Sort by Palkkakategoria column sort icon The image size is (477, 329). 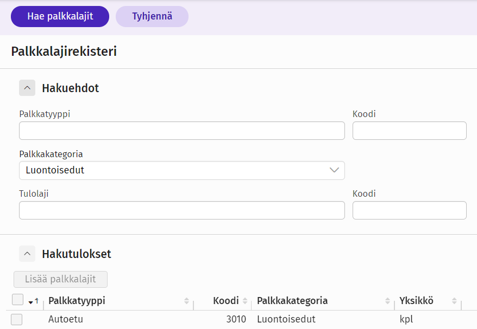click(387, 301)
